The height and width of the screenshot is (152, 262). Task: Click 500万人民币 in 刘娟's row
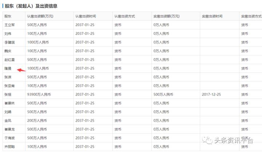click(x=37, y=112)
